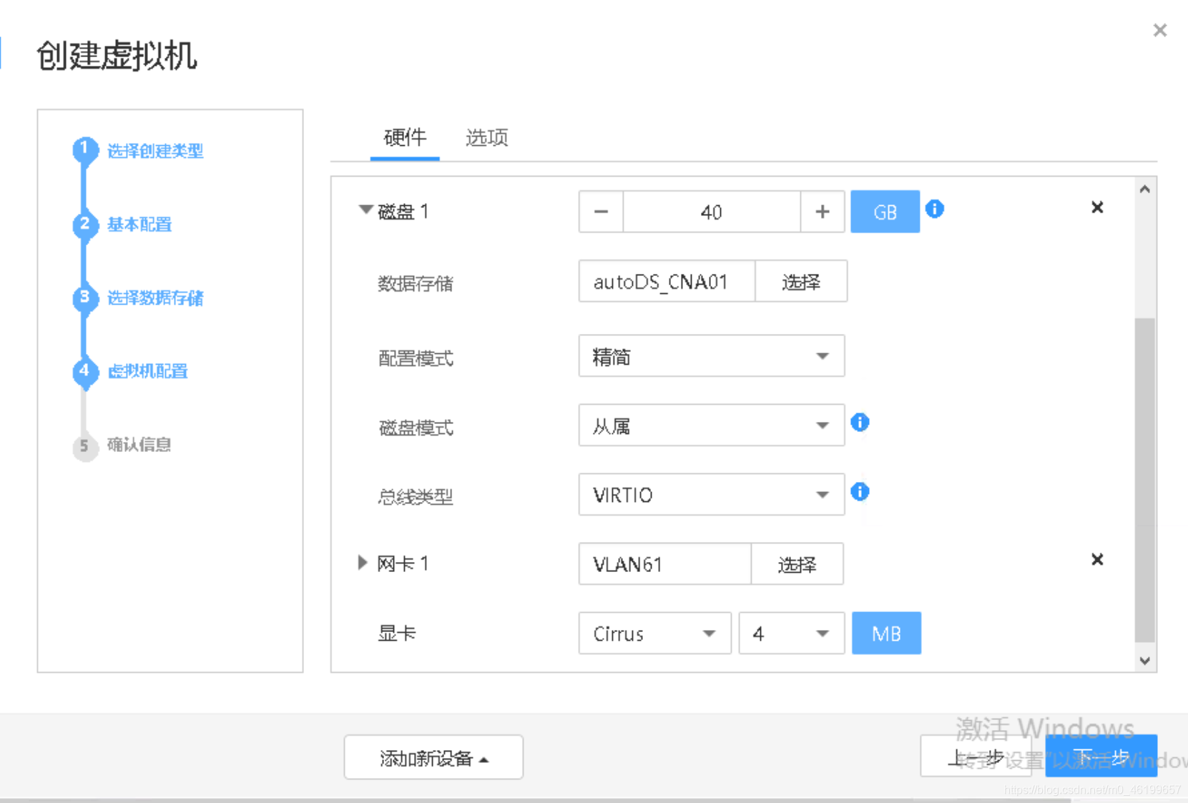Click the scrollbar up arrow

point(1145,189)
